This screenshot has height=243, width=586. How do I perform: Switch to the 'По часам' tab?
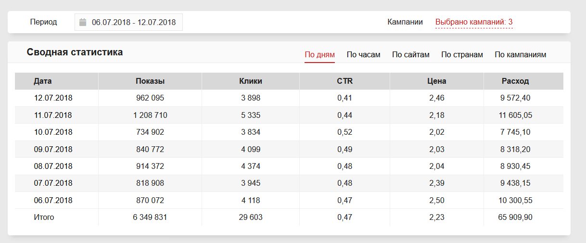coord(363,55)
